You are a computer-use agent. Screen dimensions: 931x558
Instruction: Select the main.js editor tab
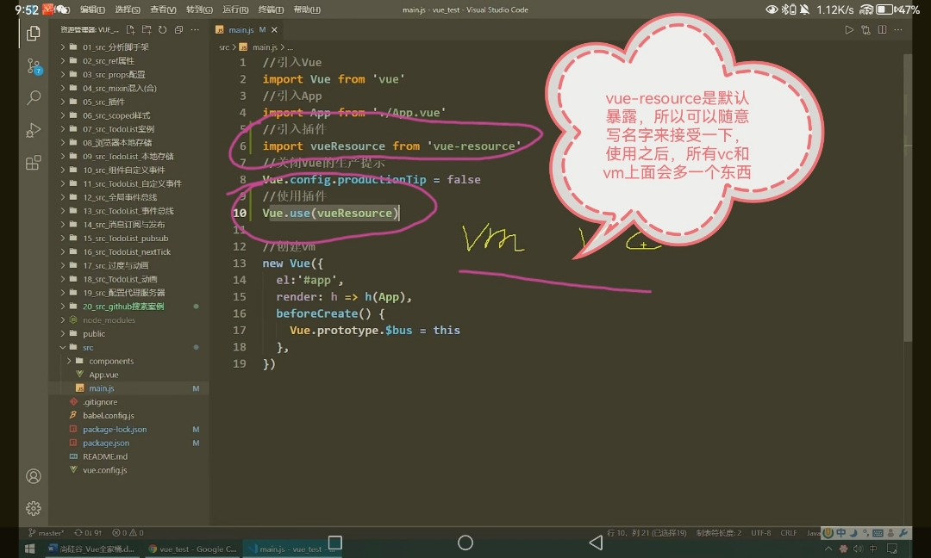(x=247, y=29)
